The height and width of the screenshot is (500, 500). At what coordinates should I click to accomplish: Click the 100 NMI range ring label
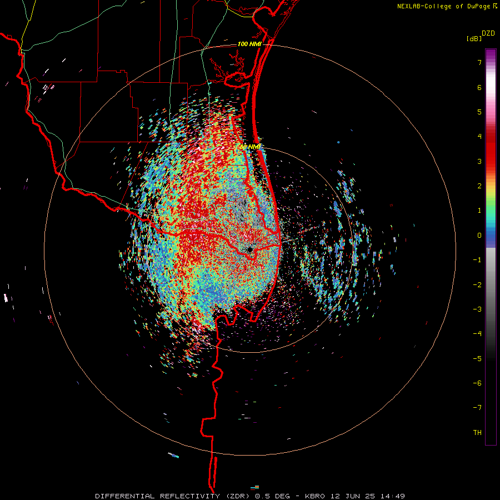[249, 44]
